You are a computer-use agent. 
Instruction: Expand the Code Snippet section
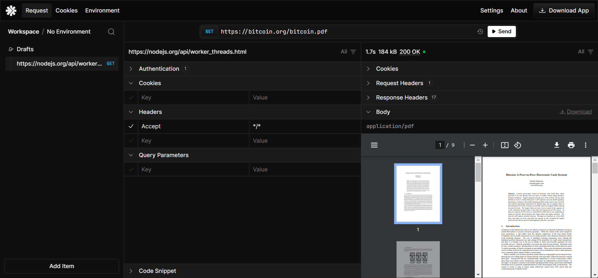tap(243, 271)
